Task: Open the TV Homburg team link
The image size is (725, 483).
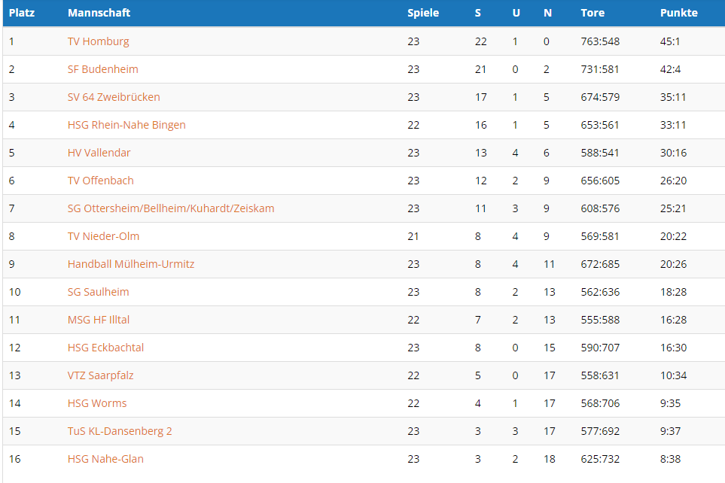Action: coord(98,41)
